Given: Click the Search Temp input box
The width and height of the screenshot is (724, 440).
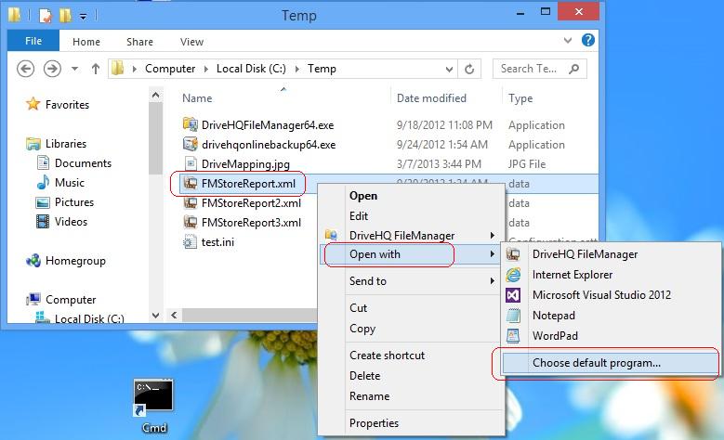Looking at the screenshot, I should (534, 69).
